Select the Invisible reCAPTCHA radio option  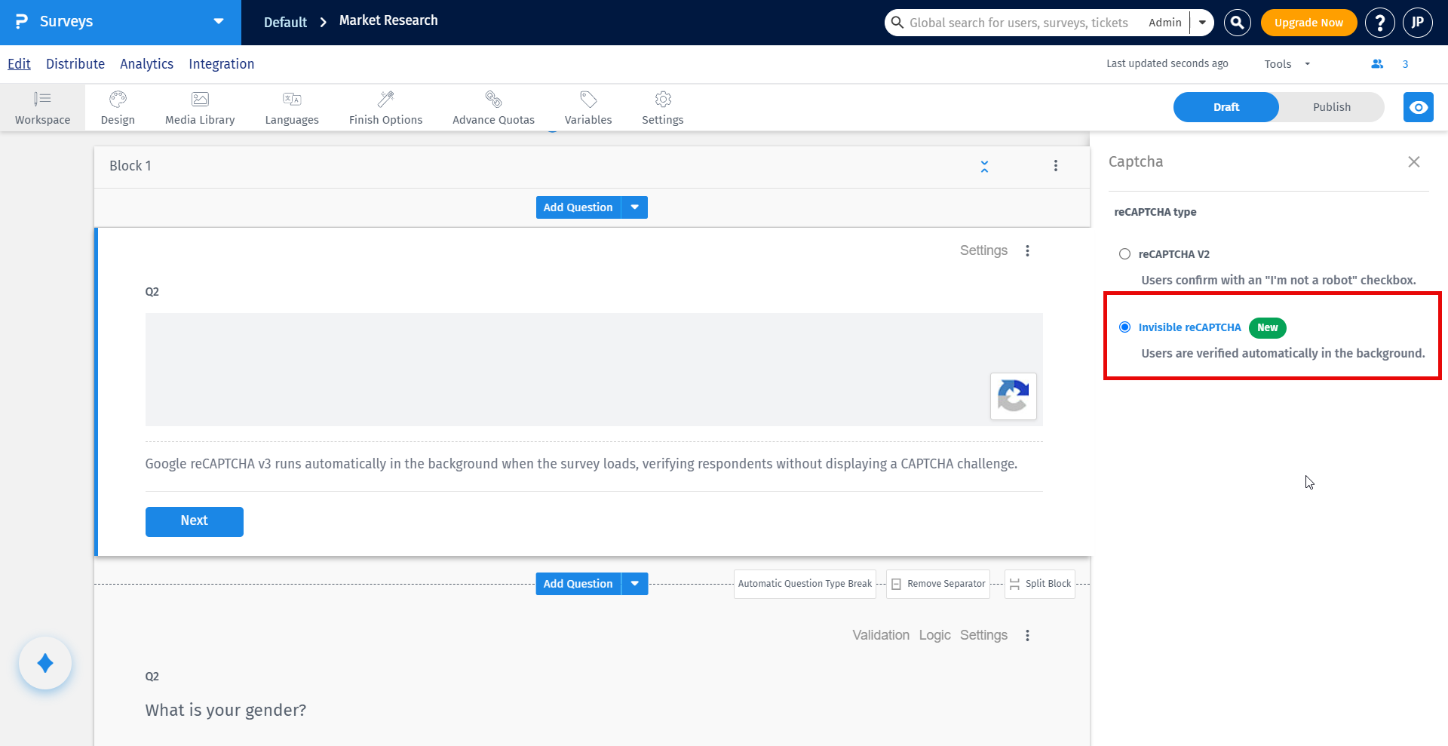point(1124,327)
